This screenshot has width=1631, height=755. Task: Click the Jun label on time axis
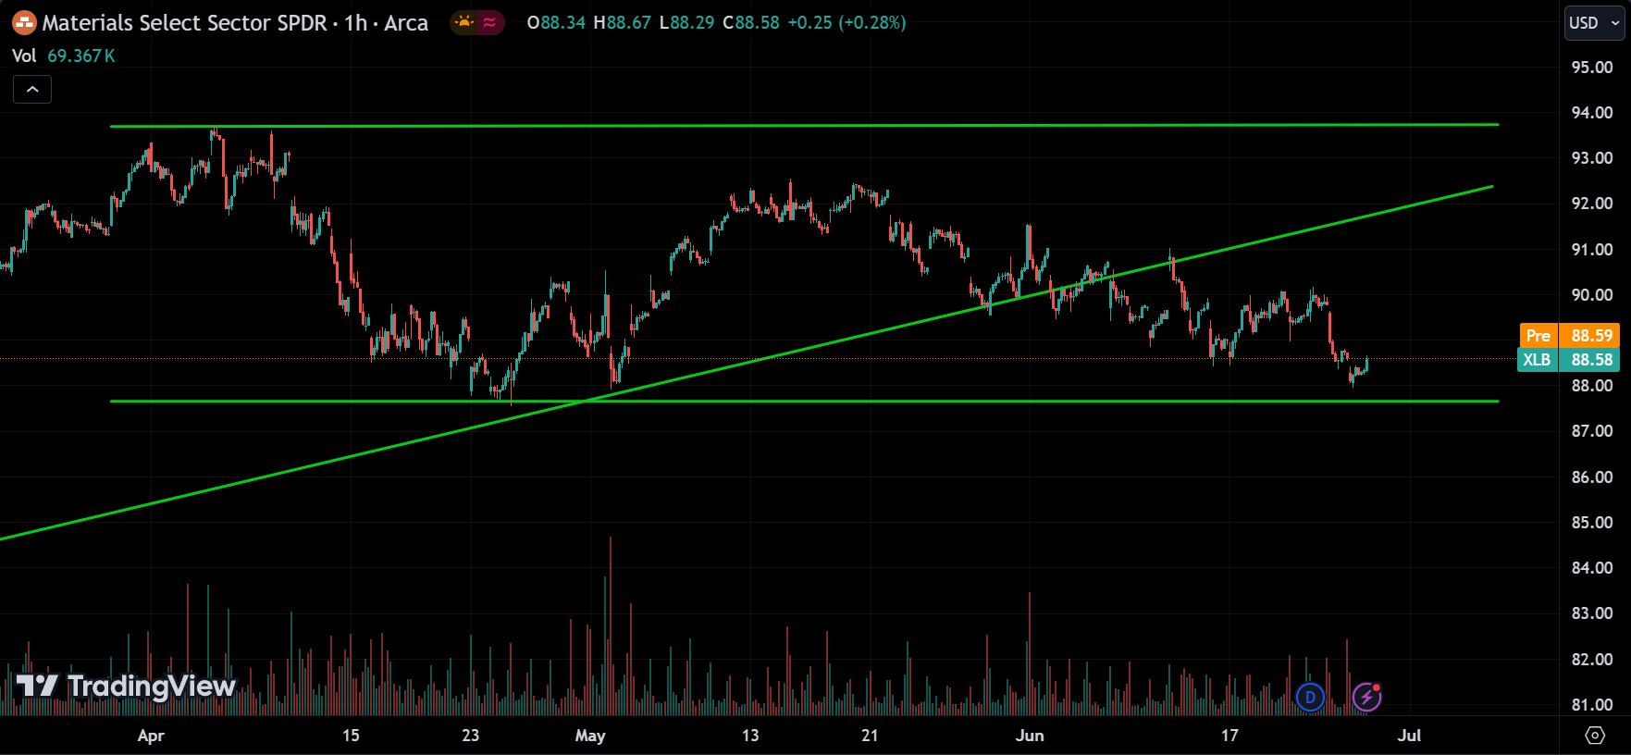point(1030,736)
